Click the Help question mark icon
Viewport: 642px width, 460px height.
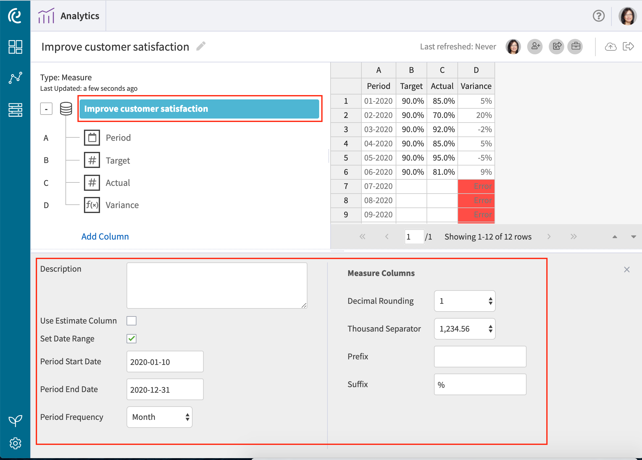598,16
